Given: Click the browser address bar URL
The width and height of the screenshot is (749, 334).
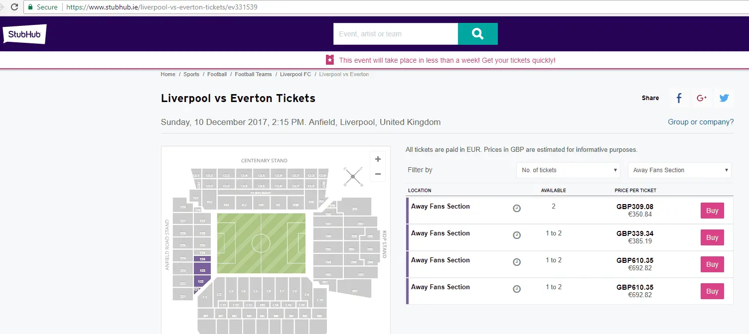Looking at the screenshot, I should 162,7.
